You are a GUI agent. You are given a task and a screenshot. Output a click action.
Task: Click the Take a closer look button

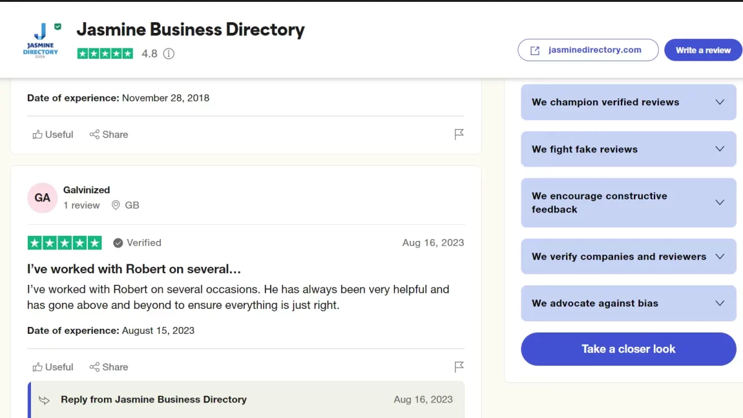pyautogui.click(x=628, y=349)
